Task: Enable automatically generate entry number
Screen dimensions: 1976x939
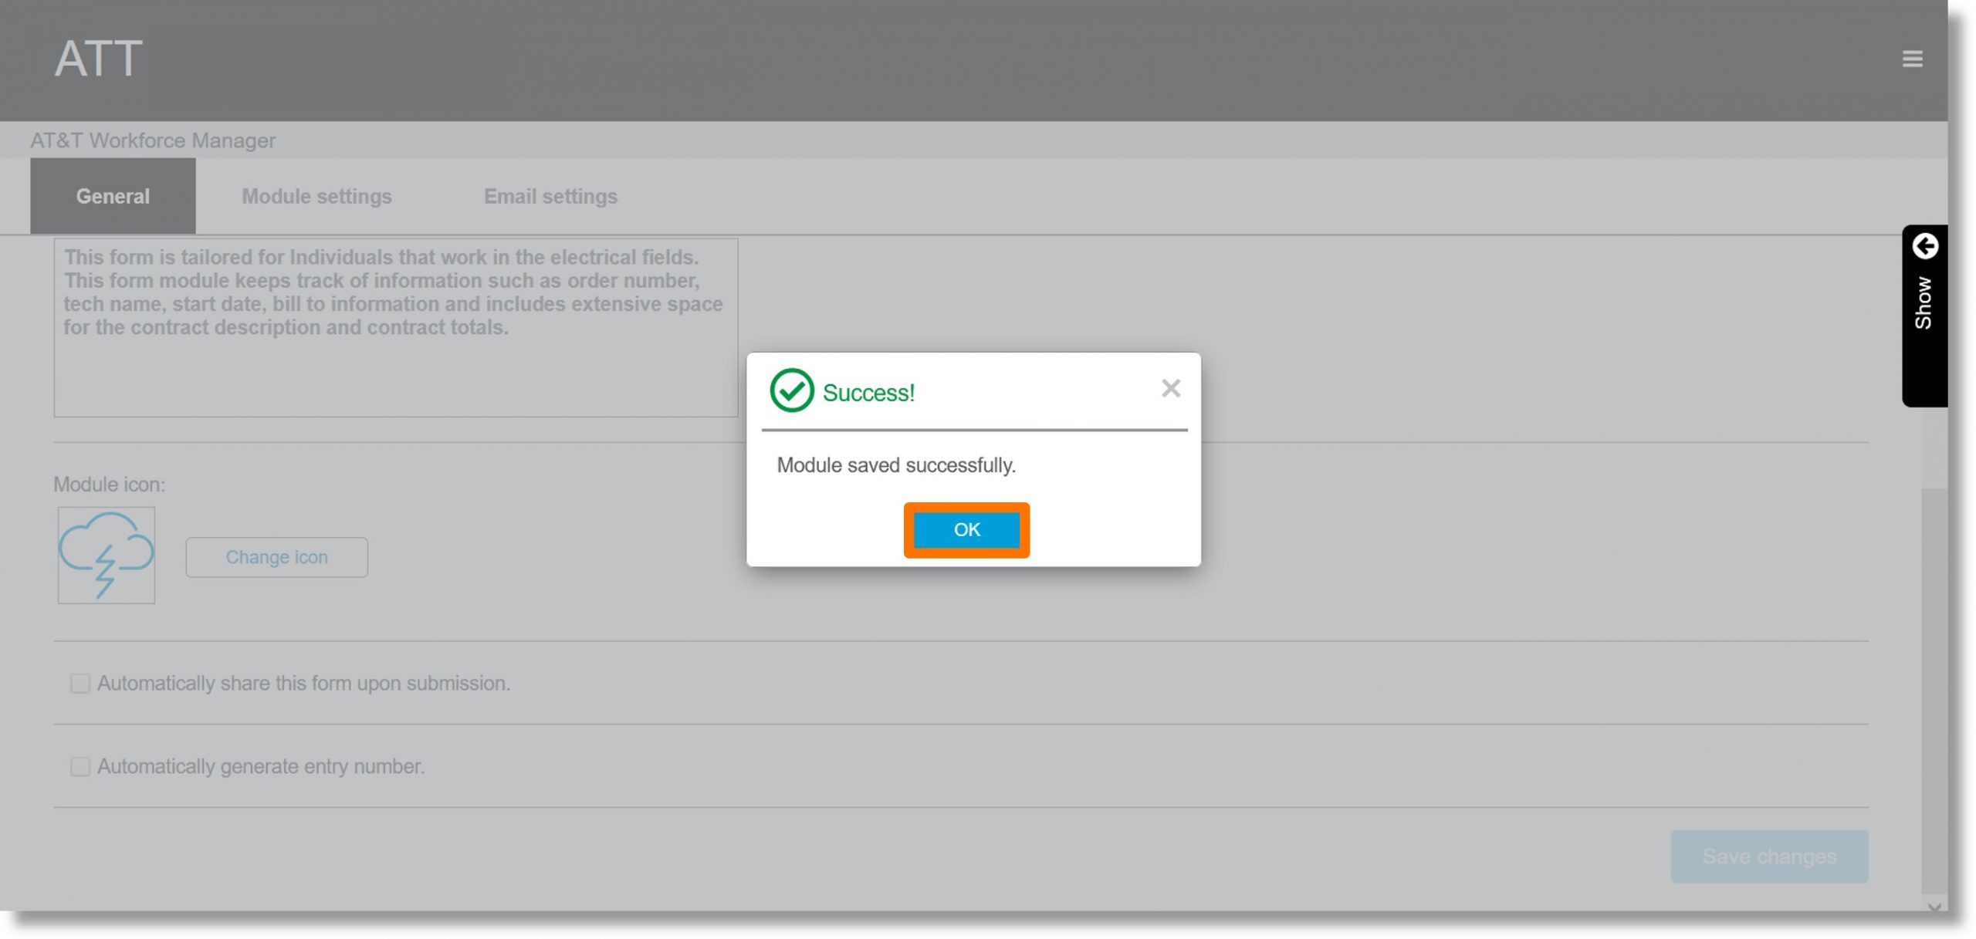Action: (x=78, y=765)
